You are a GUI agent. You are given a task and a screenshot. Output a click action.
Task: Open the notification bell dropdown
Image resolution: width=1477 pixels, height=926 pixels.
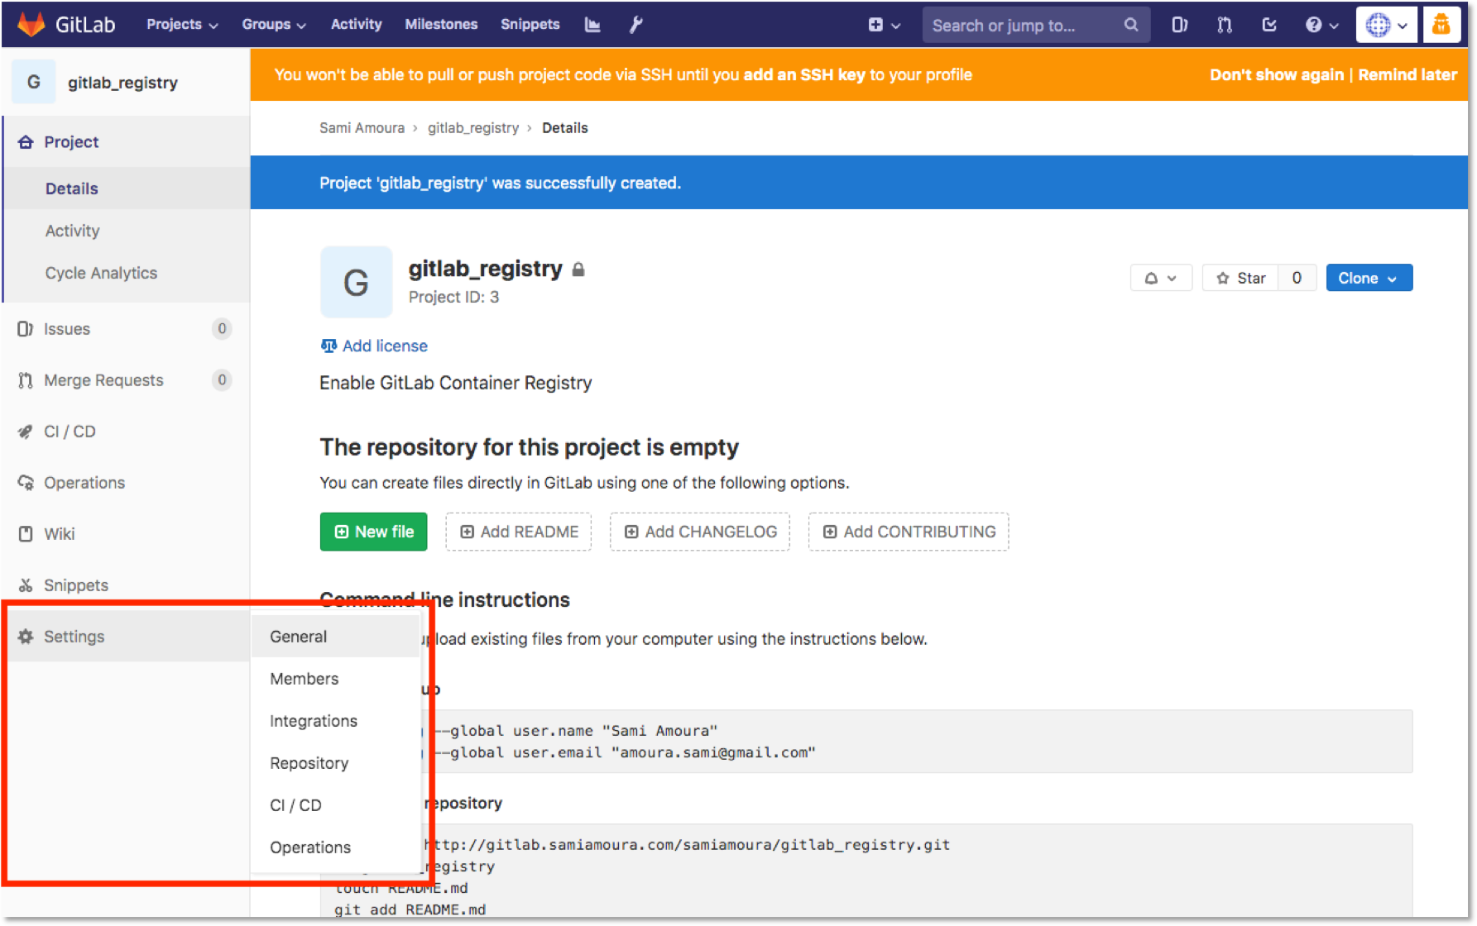click(1161, 278)
